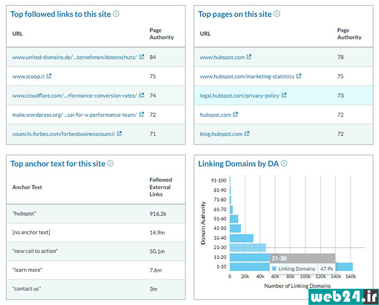
Task: Click Page Authority value 84
Action: point(153,57)
